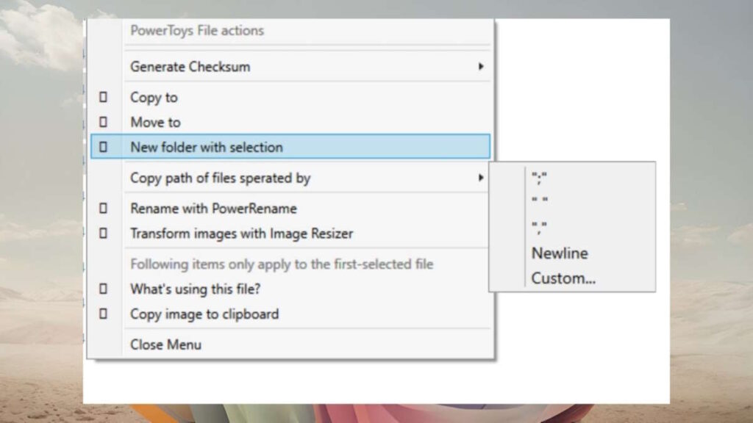753x423 pixels.
Task: Select Rename with PowerRename
Action: click(x=290, y=209)
